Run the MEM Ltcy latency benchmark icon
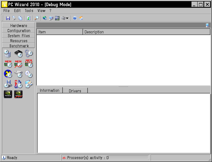The height and width of the screenshot is (162, 212). click(x=29, y=64)
